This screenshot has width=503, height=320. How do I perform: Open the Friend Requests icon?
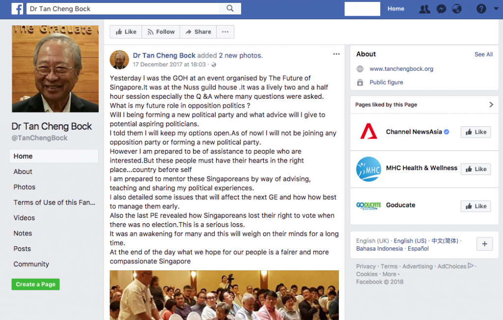click(424, 9)
